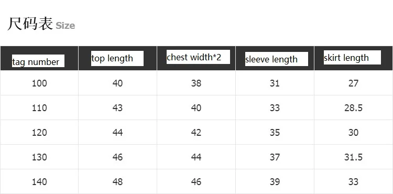Click the 'skirt length' column header
Screen dimensions: 393x194
[352, 57]
